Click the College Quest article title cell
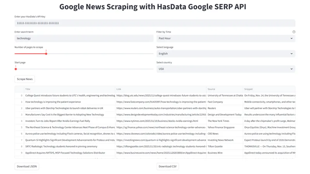This screenshot has height=174, width=310. (70, 95)
